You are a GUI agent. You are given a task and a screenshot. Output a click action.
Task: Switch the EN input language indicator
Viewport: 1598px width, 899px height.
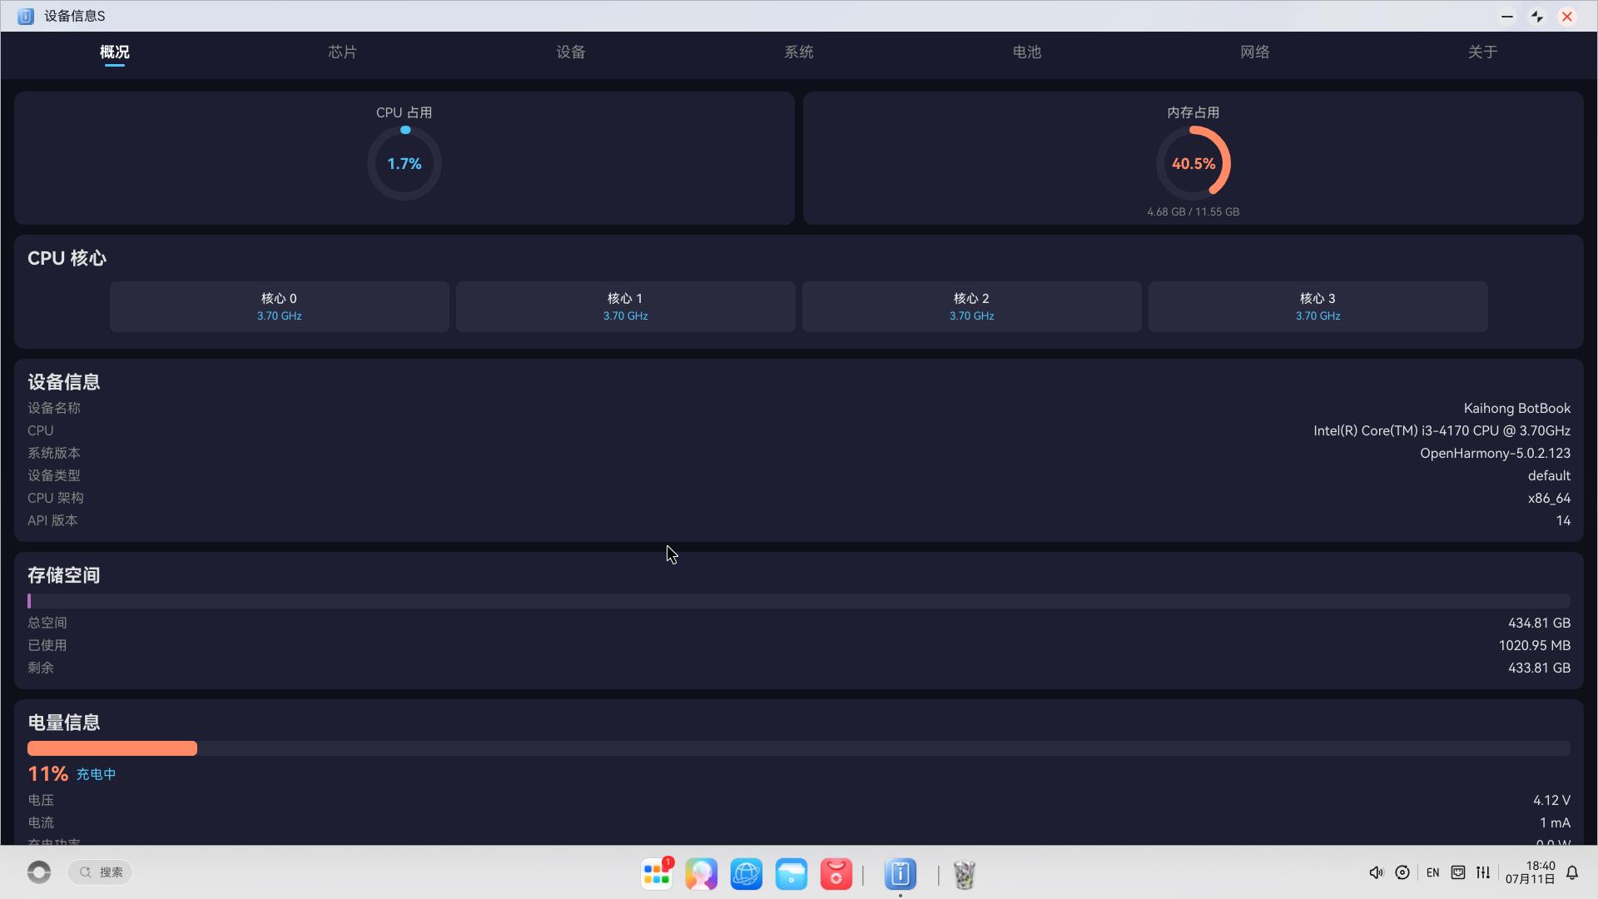(x=1432, y=872)
